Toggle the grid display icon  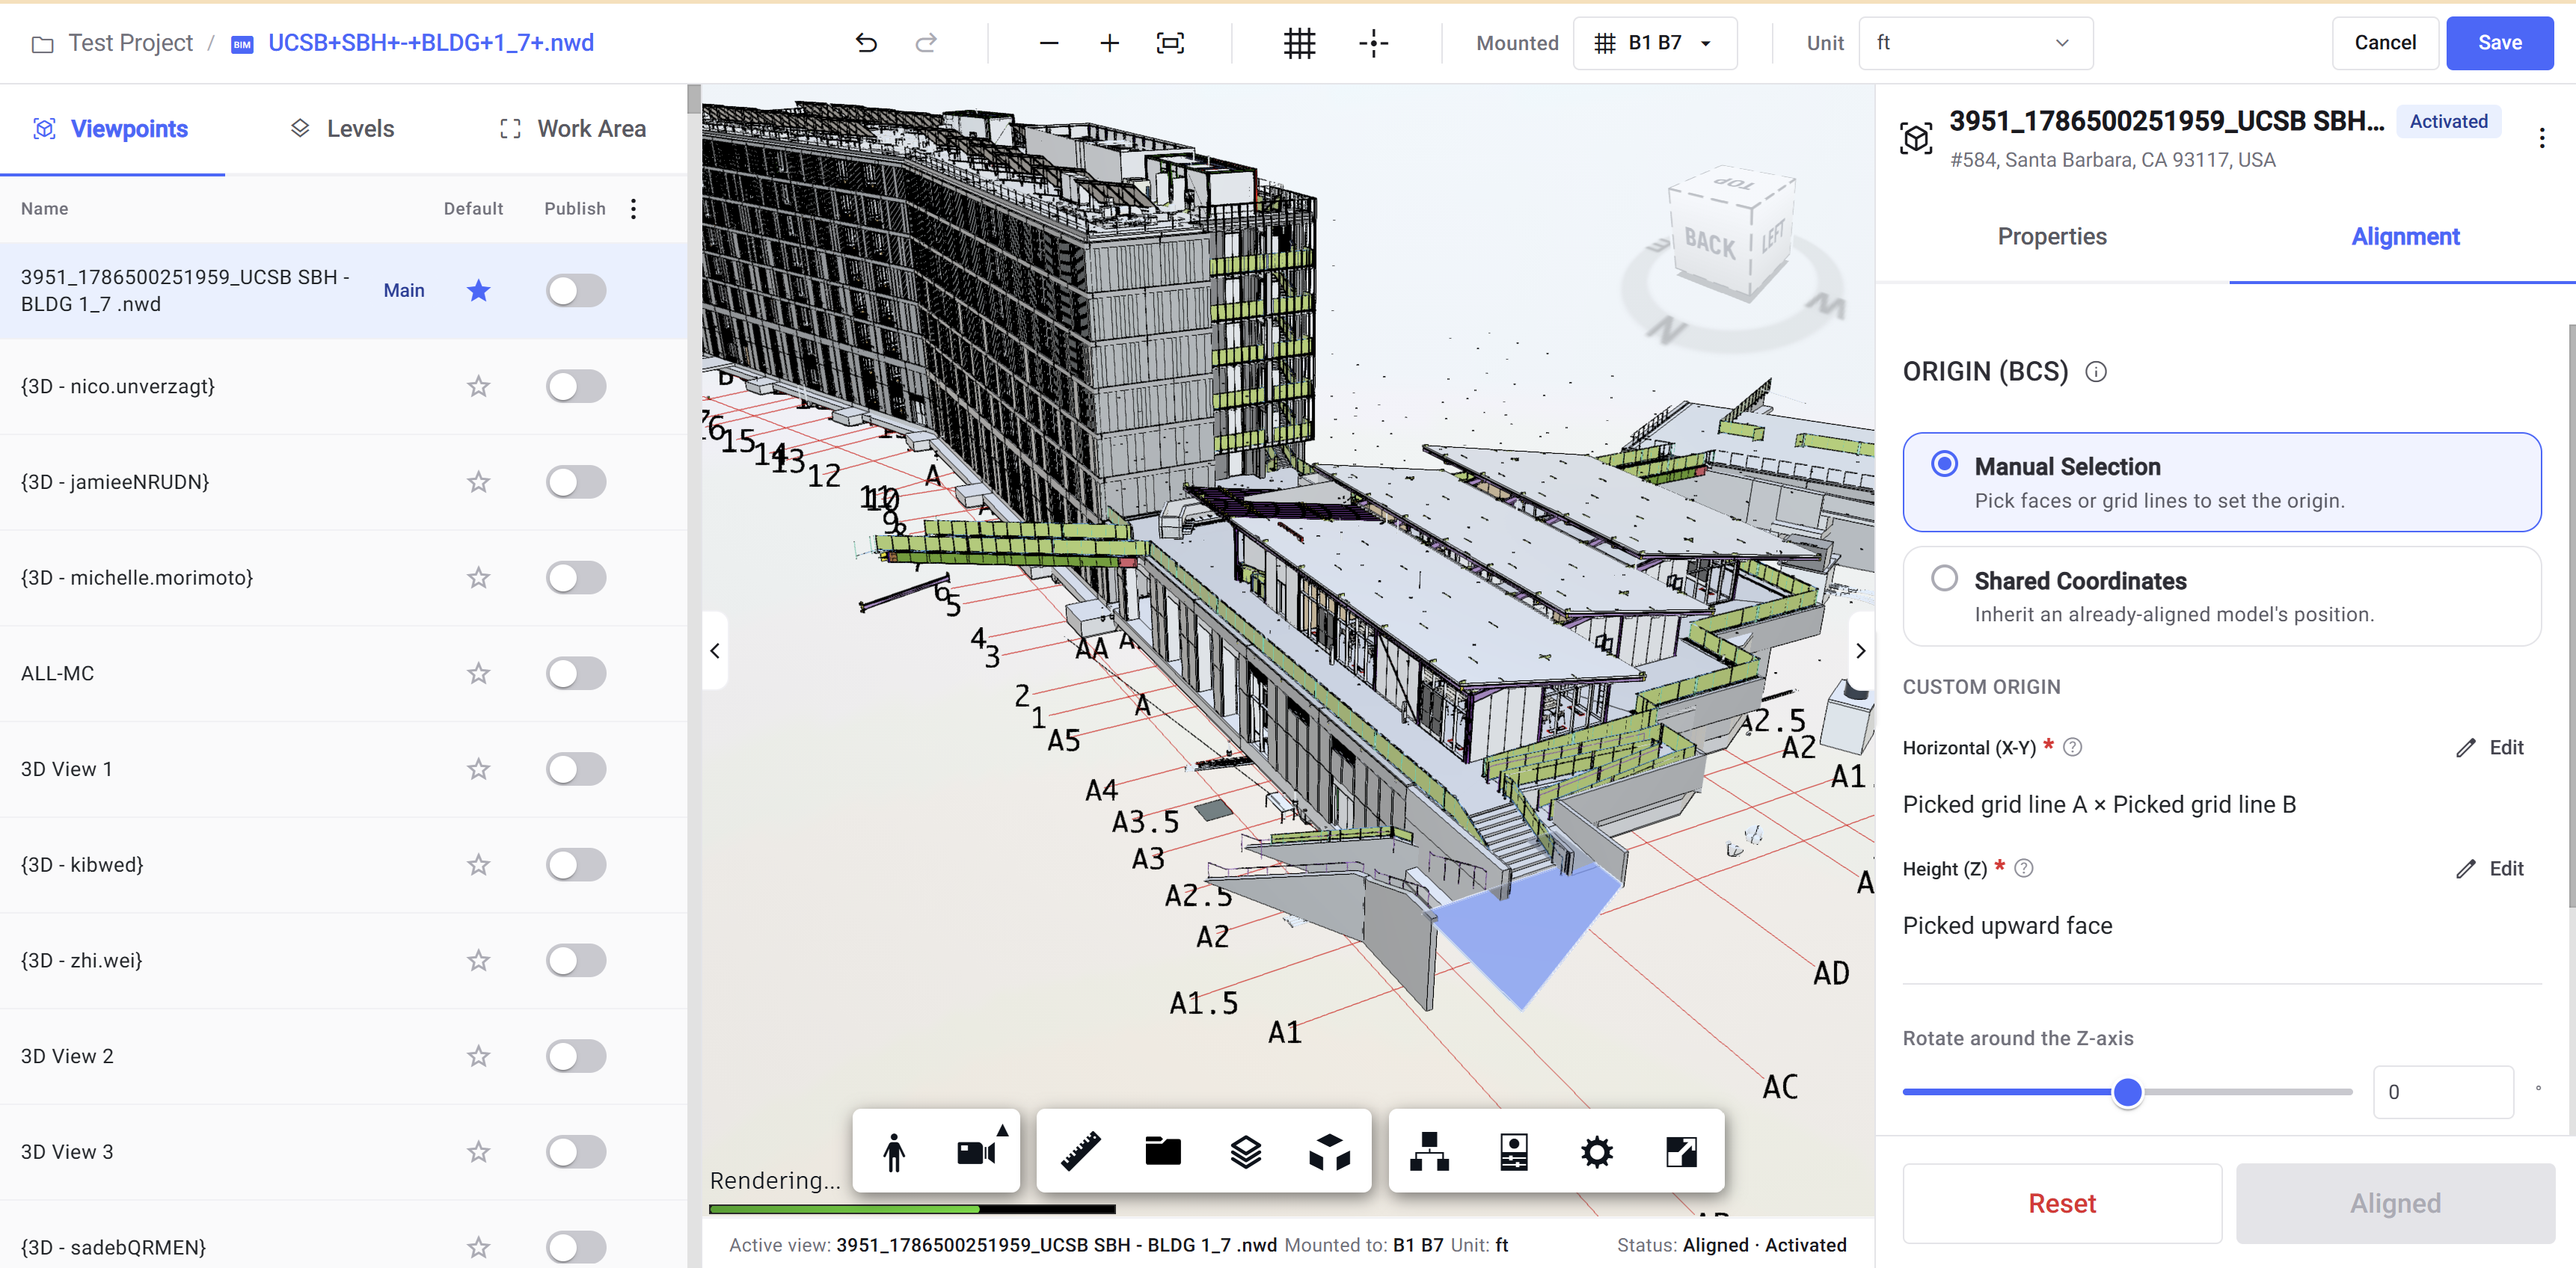pyautogui.click(x=1299, y=43)
